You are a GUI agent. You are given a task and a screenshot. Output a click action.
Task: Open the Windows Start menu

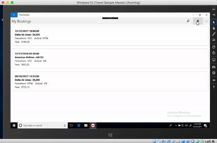[14, 125]
